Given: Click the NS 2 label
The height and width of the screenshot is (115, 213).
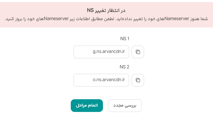Looking at the screenshot, I should [x=125, y=67].
